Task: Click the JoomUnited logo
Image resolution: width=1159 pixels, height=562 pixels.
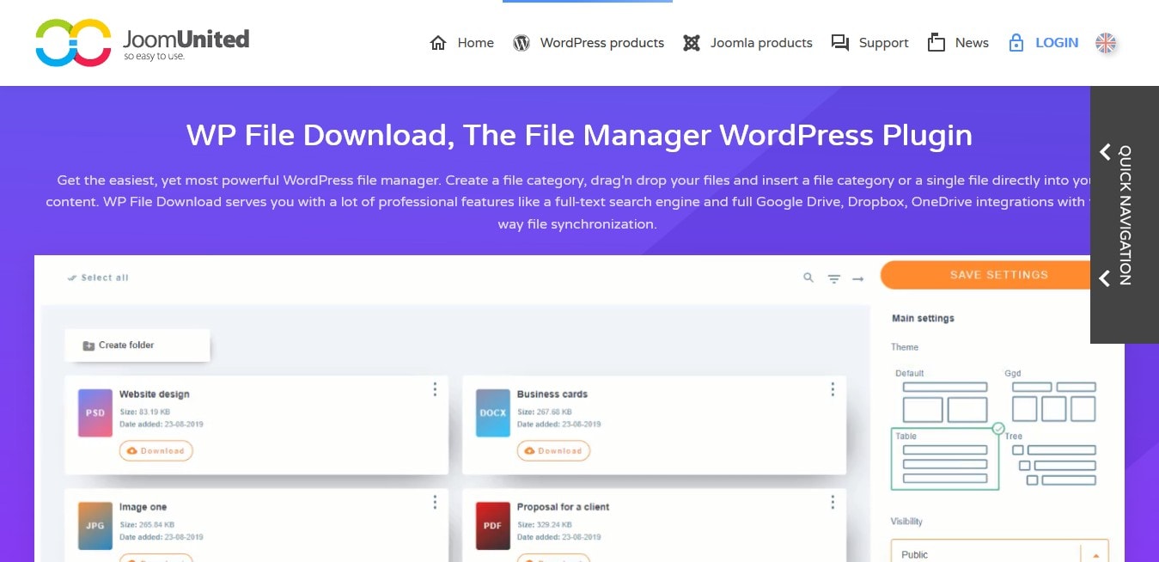Action: (143, 43)
